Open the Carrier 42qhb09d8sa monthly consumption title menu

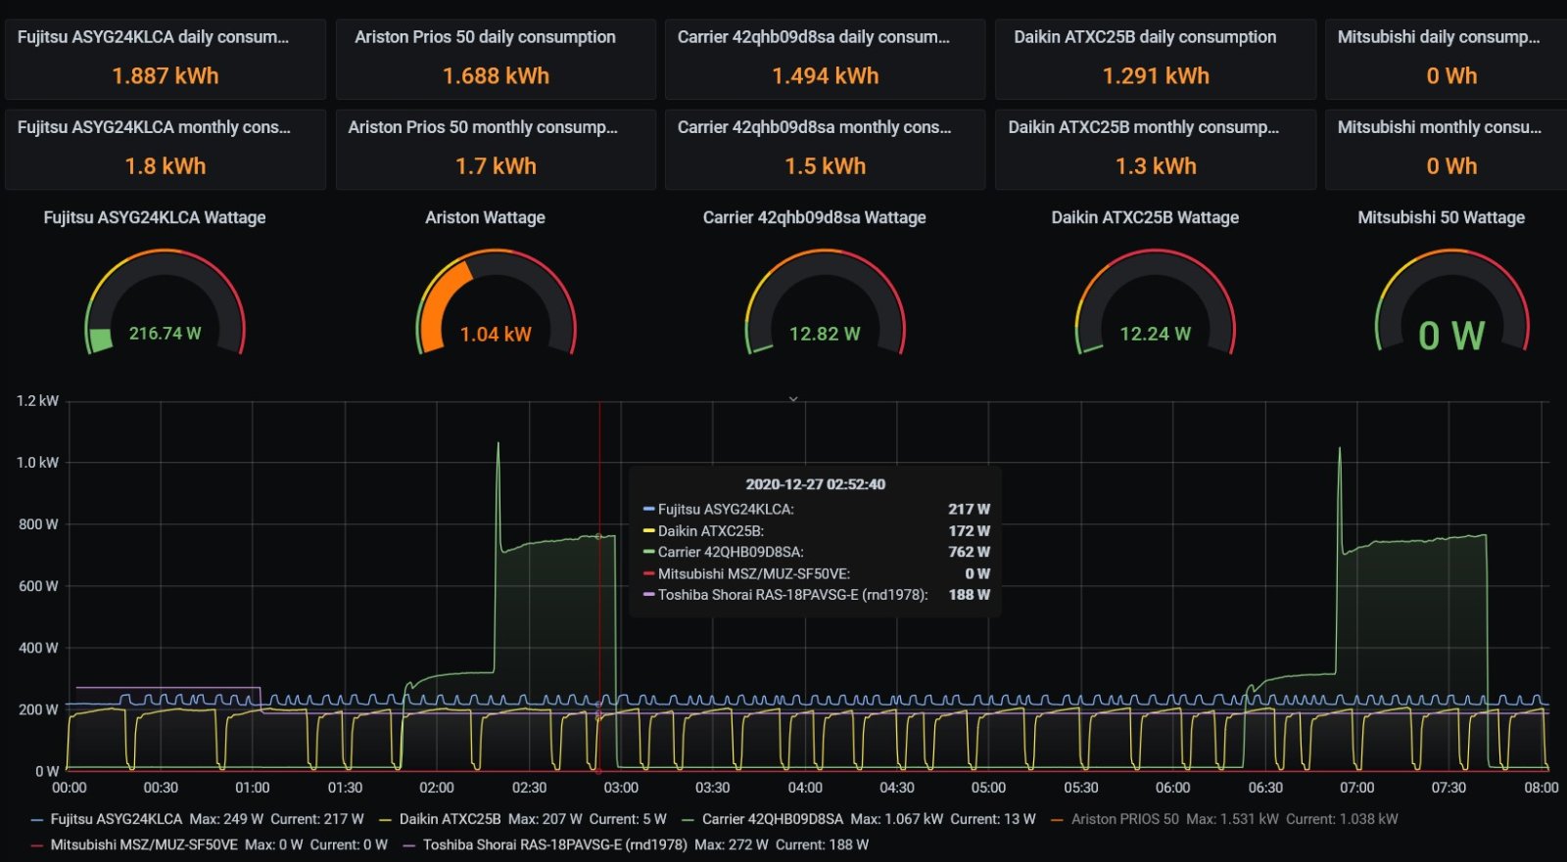pyautogui.click(x=814, y=127)
